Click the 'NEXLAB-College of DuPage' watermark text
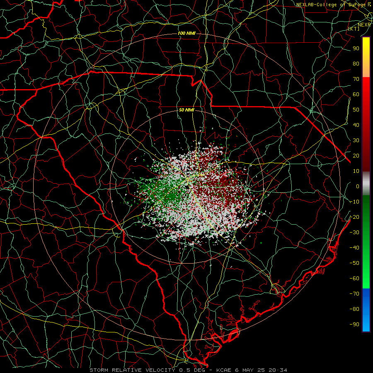Image resolution: width=373 pixels, height=373 pixels. point(332,5)
